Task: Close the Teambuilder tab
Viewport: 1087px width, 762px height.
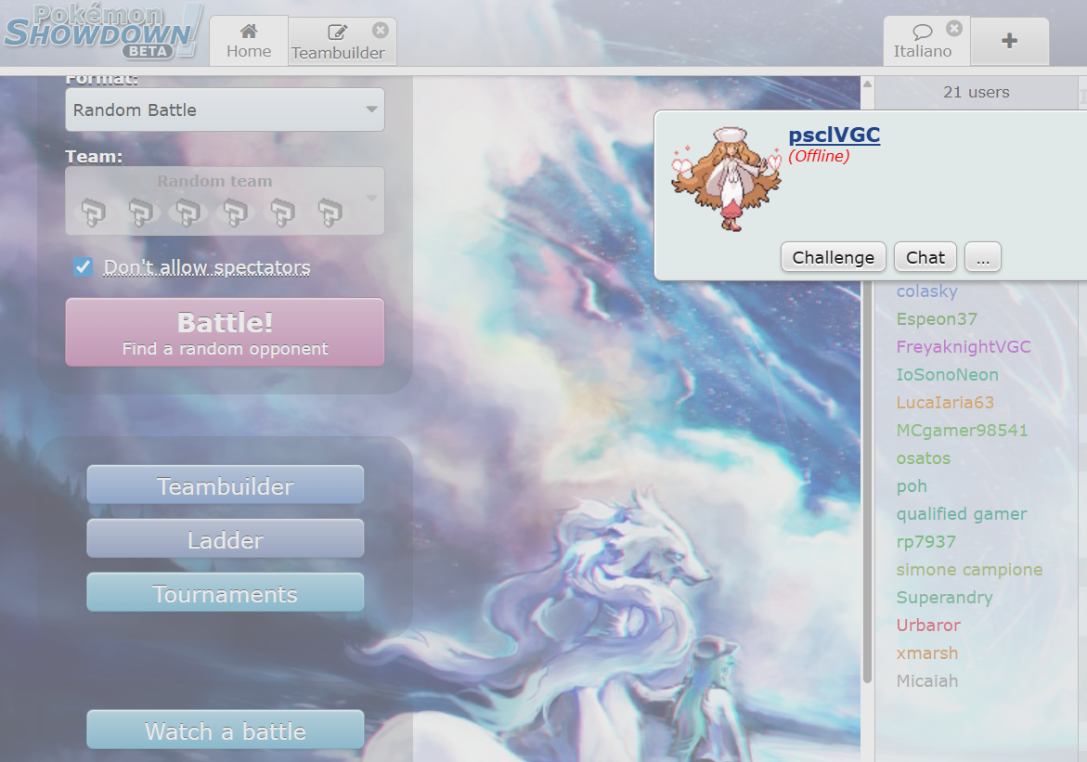Action: click(380, 30)
